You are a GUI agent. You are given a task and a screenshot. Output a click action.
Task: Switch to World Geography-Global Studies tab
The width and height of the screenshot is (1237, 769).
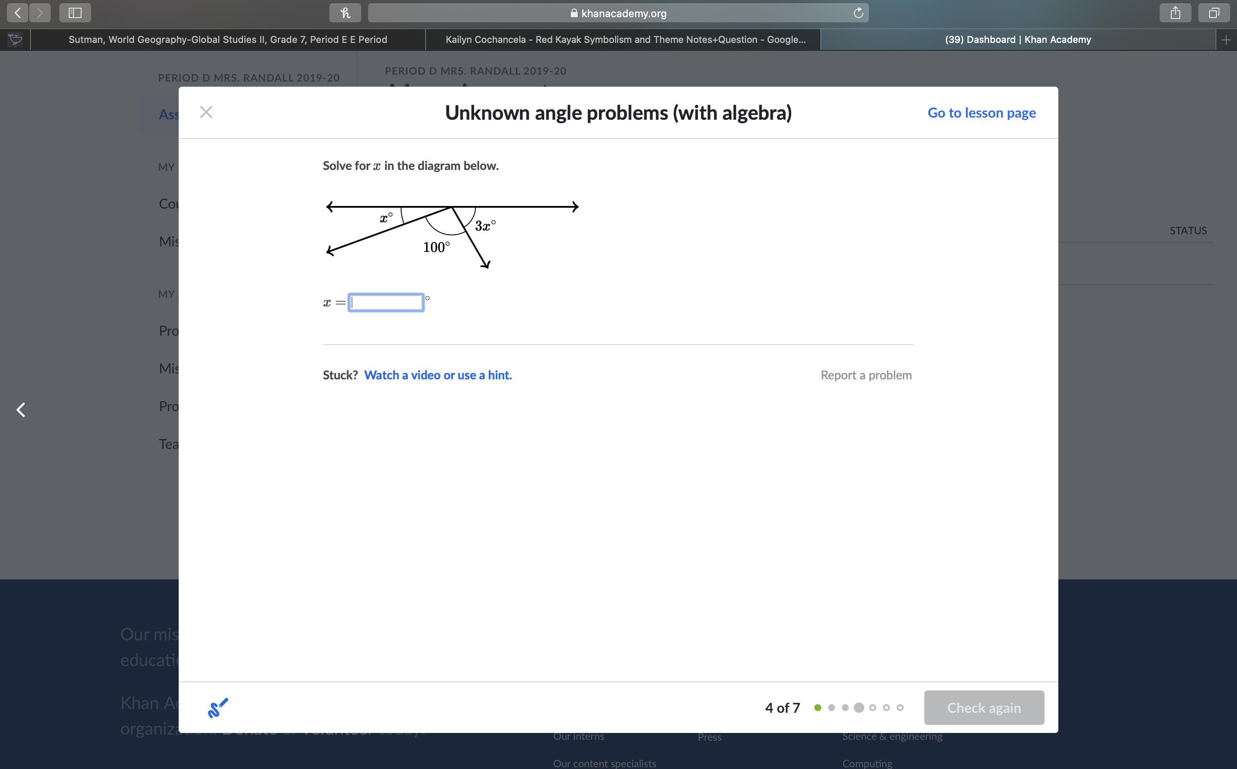228,39
